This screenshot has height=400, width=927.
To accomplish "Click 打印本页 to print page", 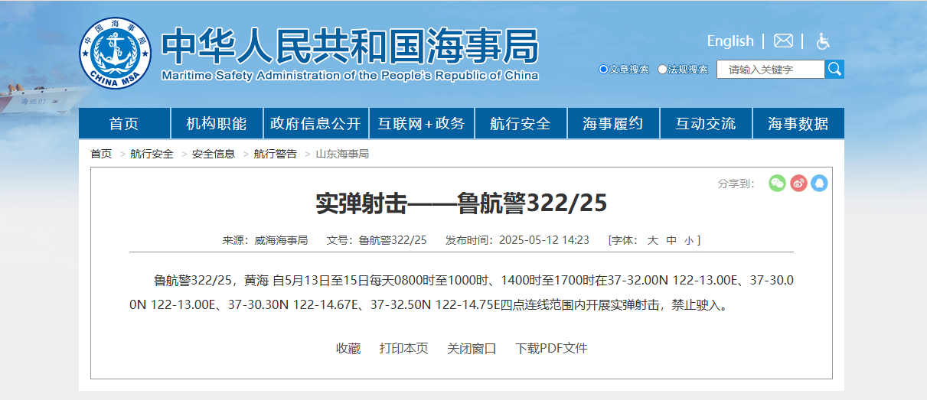I will pyautogui.click(x=403, y=348).
